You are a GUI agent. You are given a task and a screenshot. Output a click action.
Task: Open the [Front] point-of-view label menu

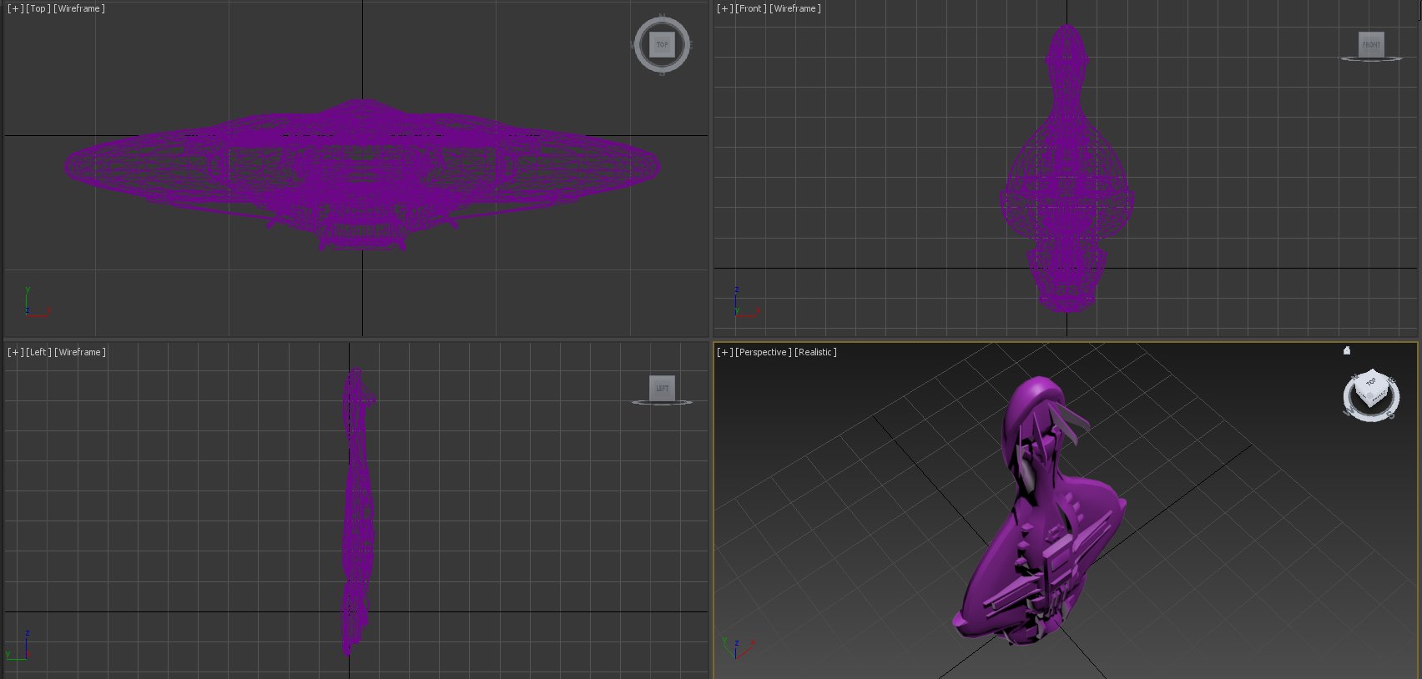click(x=750, y=8)
